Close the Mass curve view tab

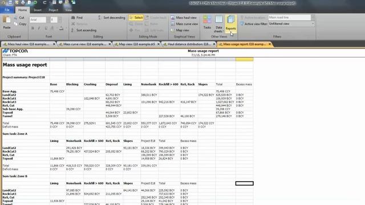click(x=109, y=44)
